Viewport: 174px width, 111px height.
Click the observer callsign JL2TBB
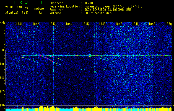pos(89,3)
